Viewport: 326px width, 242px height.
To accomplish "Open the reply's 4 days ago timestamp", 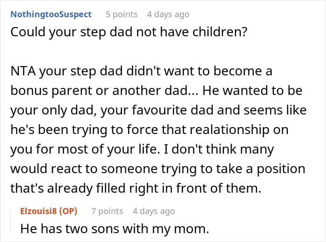I will (154, 211).
